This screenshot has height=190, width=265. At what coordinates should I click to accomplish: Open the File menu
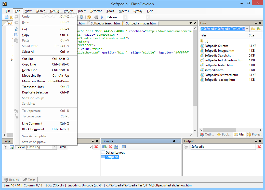[8, 11]
